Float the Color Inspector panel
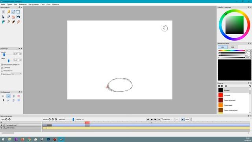Viewport: 252px width, 142px height. point(248,43)
